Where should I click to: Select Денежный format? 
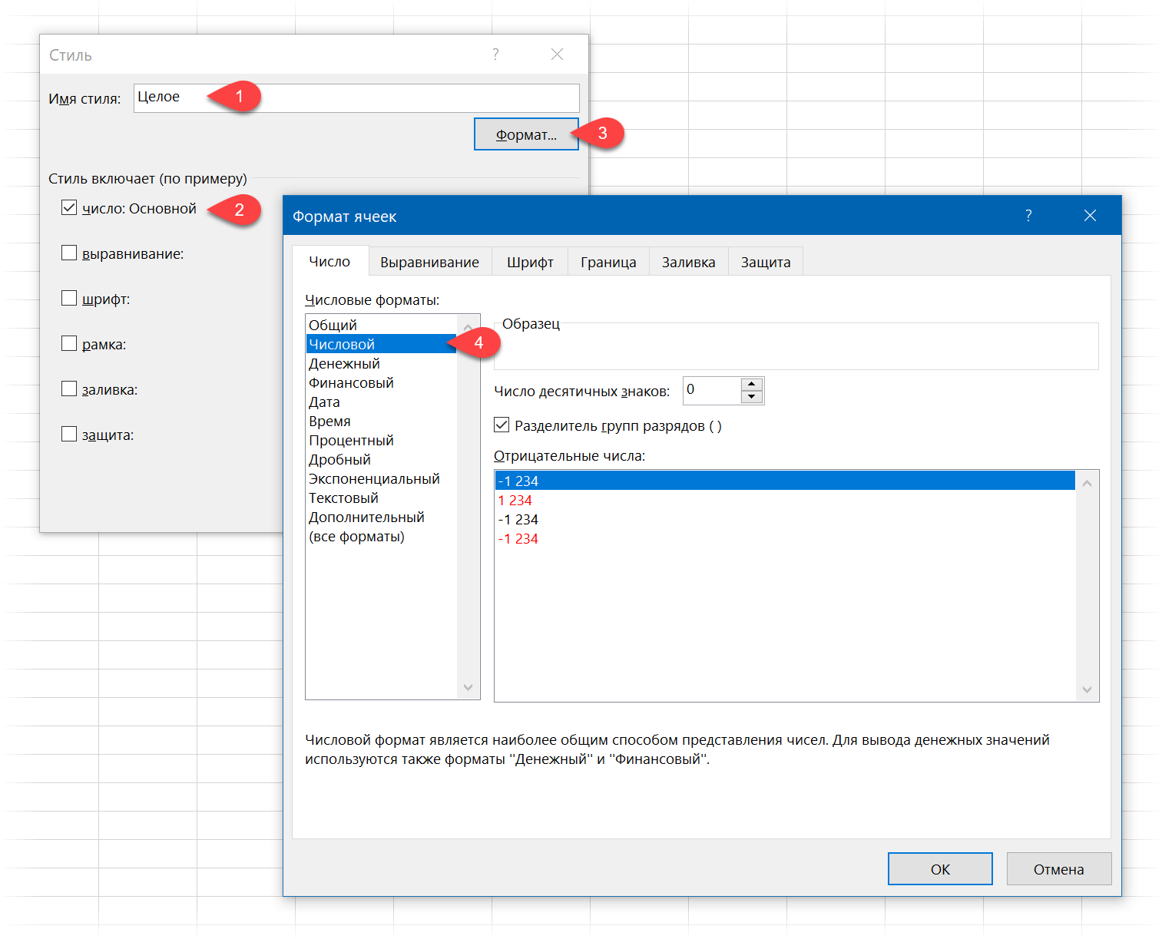382,363
